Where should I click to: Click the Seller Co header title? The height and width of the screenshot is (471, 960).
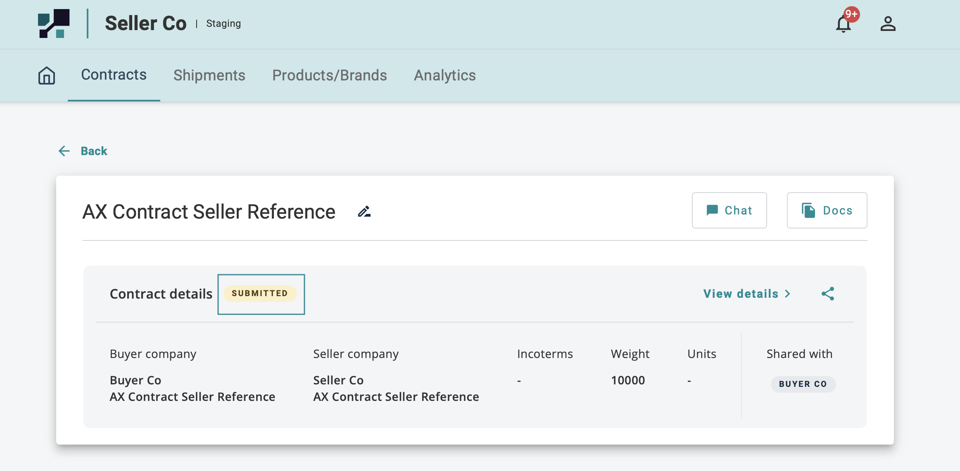[145, 24]
